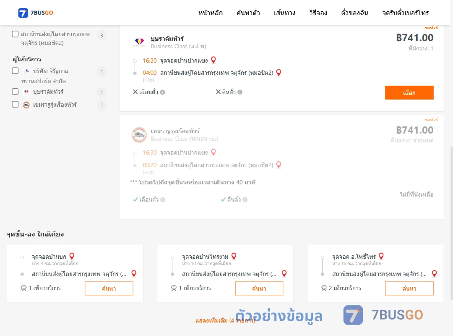The height and width of the screenshot is (336, 453).
Task: Open map pin next to จุดจอดบ้านบก
Action: click(72, 256)
